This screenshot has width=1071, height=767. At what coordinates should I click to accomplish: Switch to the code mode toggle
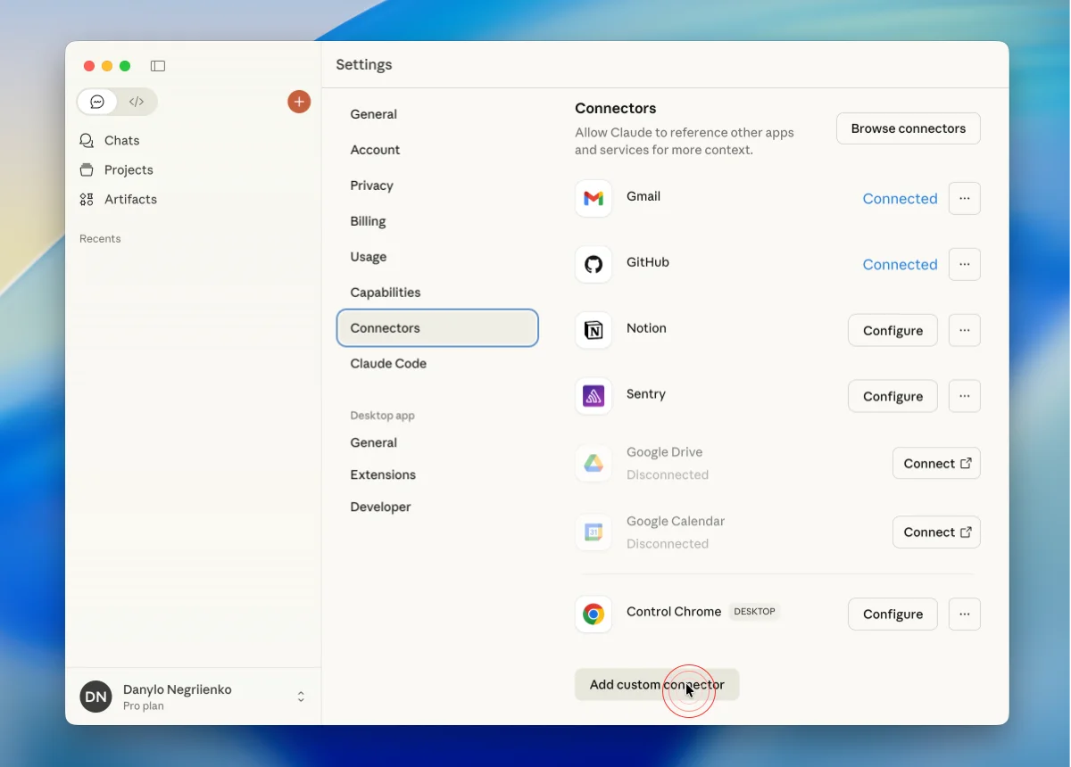[137, 102]
